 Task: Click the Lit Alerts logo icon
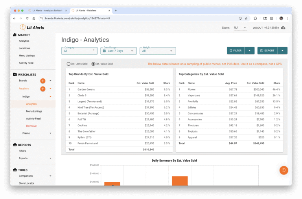(x=23, y=27)
